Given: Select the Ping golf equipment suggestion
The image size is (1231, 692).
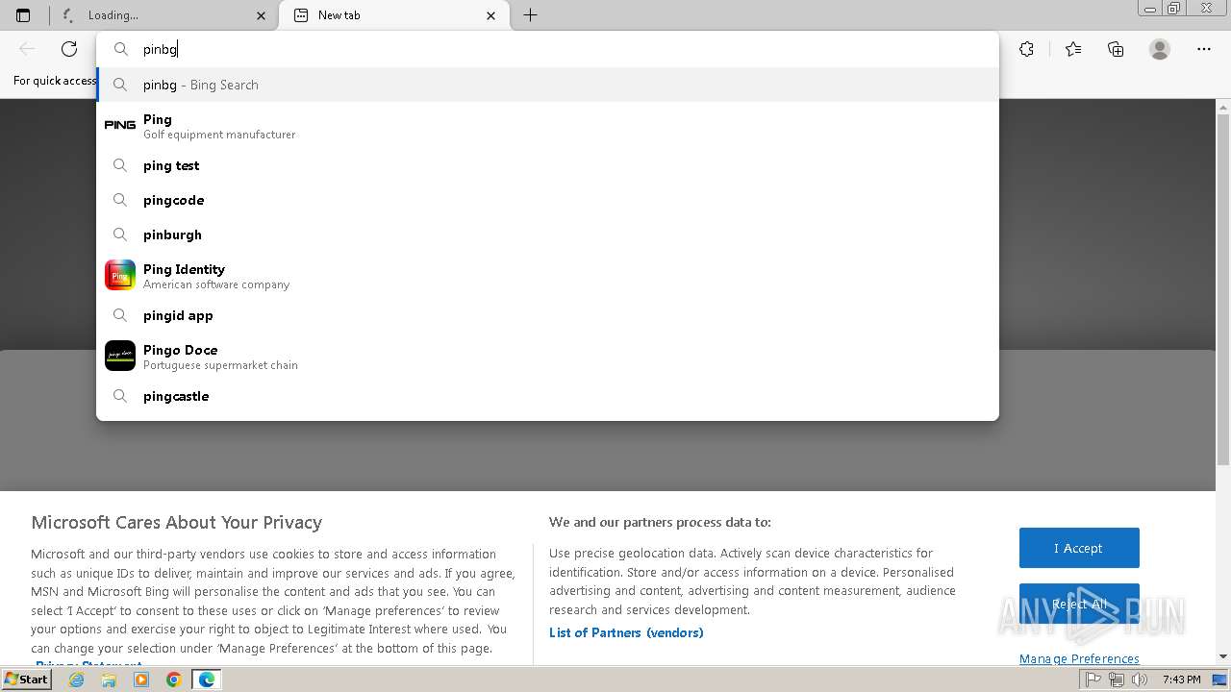Looking at the screenshot, I should click(547, 126).
